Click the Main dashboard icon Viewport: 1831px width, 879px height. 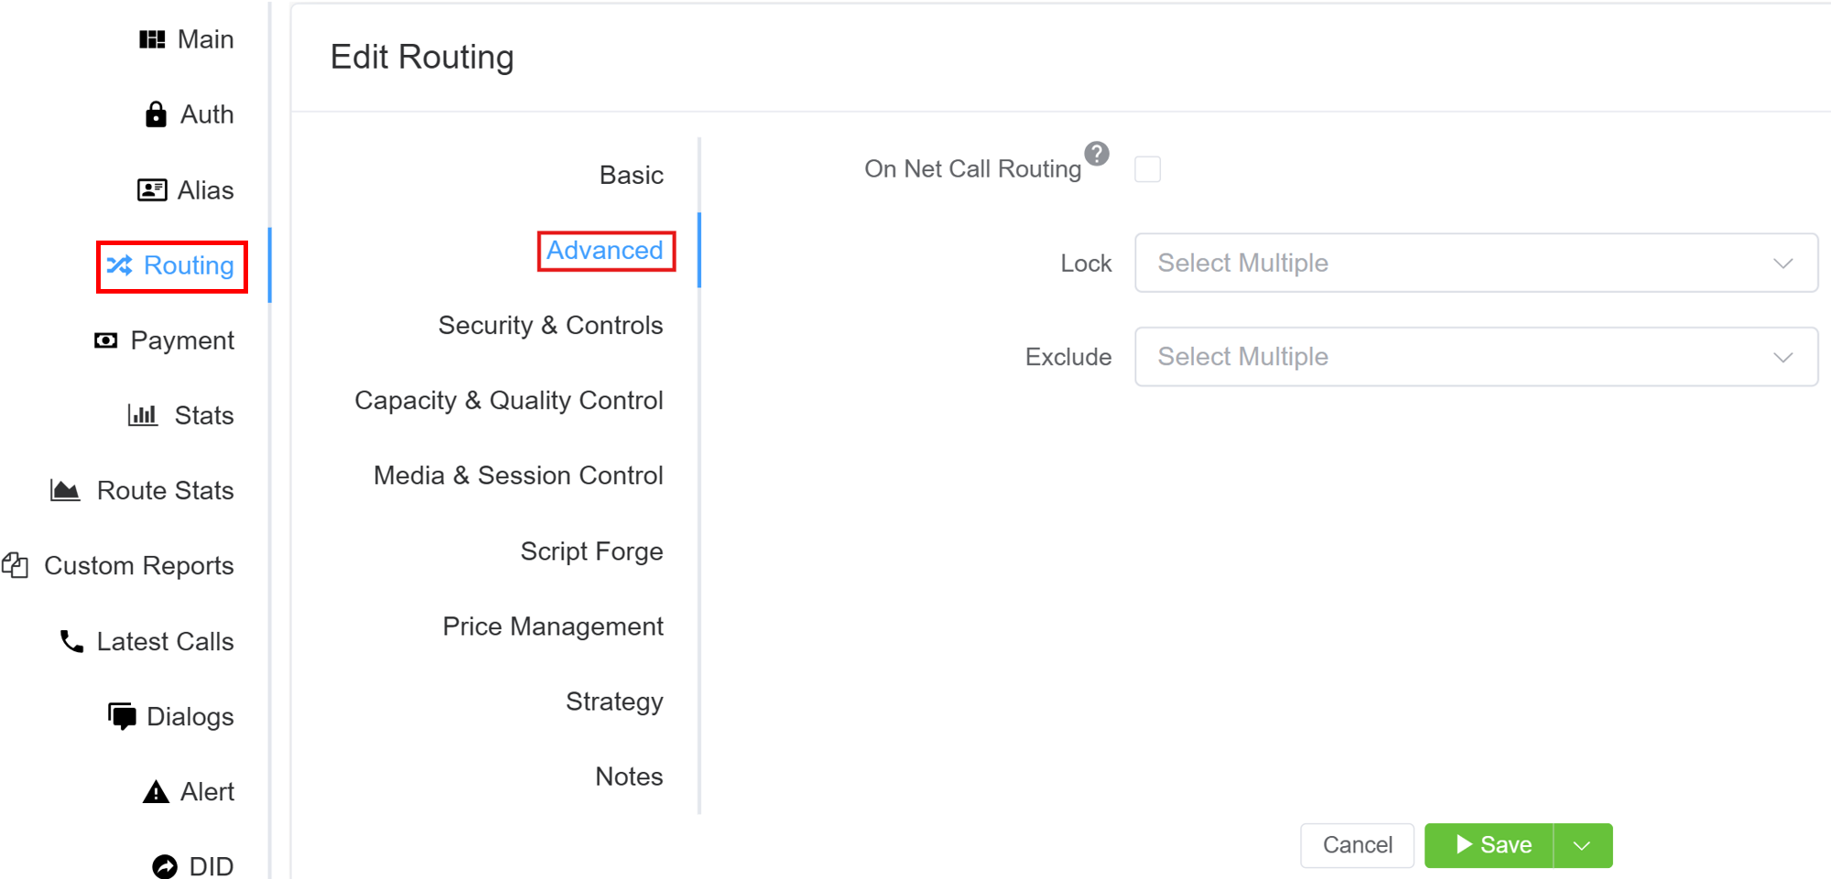coord(152,39)
